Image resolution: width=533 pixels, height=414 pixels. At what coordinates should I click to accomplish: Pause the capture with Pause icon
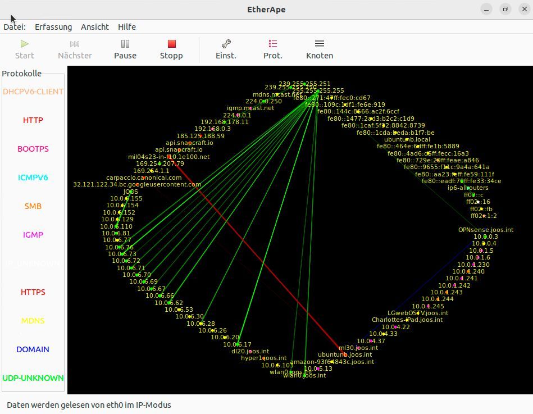[x=125, y=44]
